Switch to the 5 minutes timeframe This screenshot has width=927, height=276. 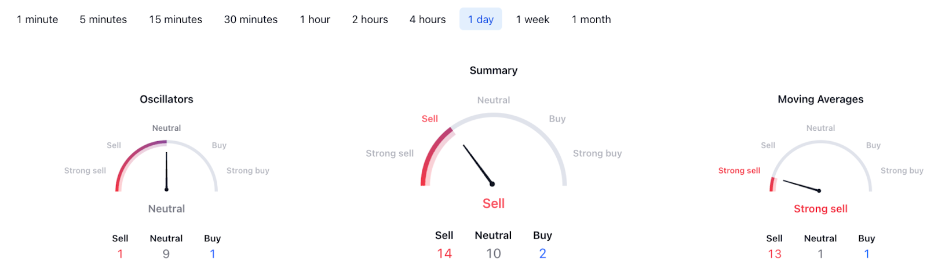(103, 20)
